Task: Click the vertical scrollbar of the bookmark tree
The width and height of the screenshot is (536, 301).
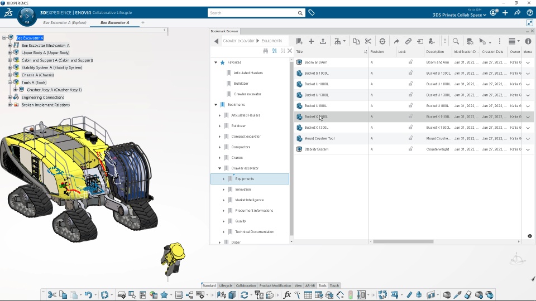Action: point(291,148)
